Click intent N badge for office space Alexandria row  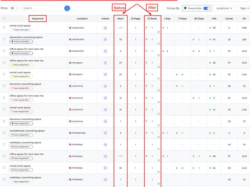point(105,51)
